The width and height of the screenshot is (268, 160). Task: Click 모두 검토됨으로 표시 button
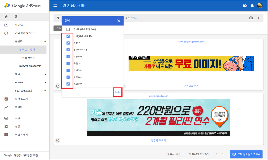(x=246, y=154)
